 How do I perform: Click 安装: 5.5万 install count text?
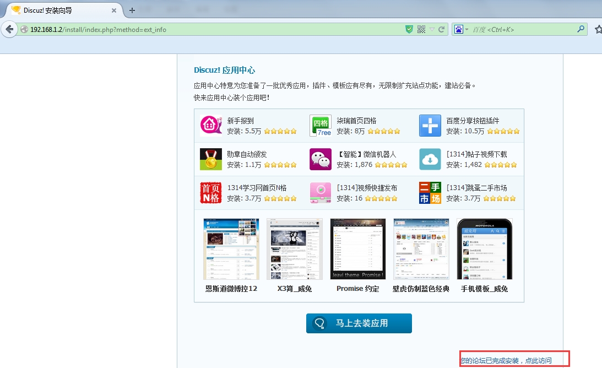point(244,131)
